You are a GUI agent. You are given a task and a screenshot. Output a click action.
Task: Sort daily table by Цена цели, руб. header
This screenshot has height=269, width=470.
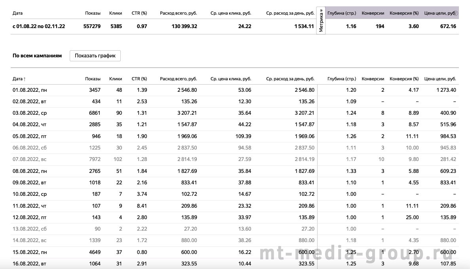coord(440,79)
